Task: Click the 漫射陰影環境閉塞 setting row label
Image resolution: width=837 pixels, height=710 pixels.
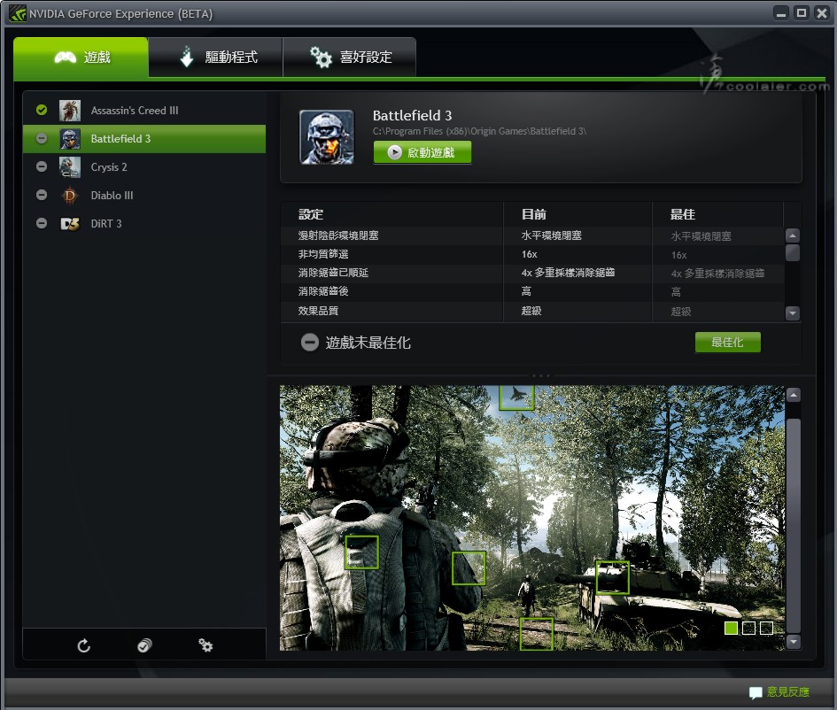Action: 338,235
